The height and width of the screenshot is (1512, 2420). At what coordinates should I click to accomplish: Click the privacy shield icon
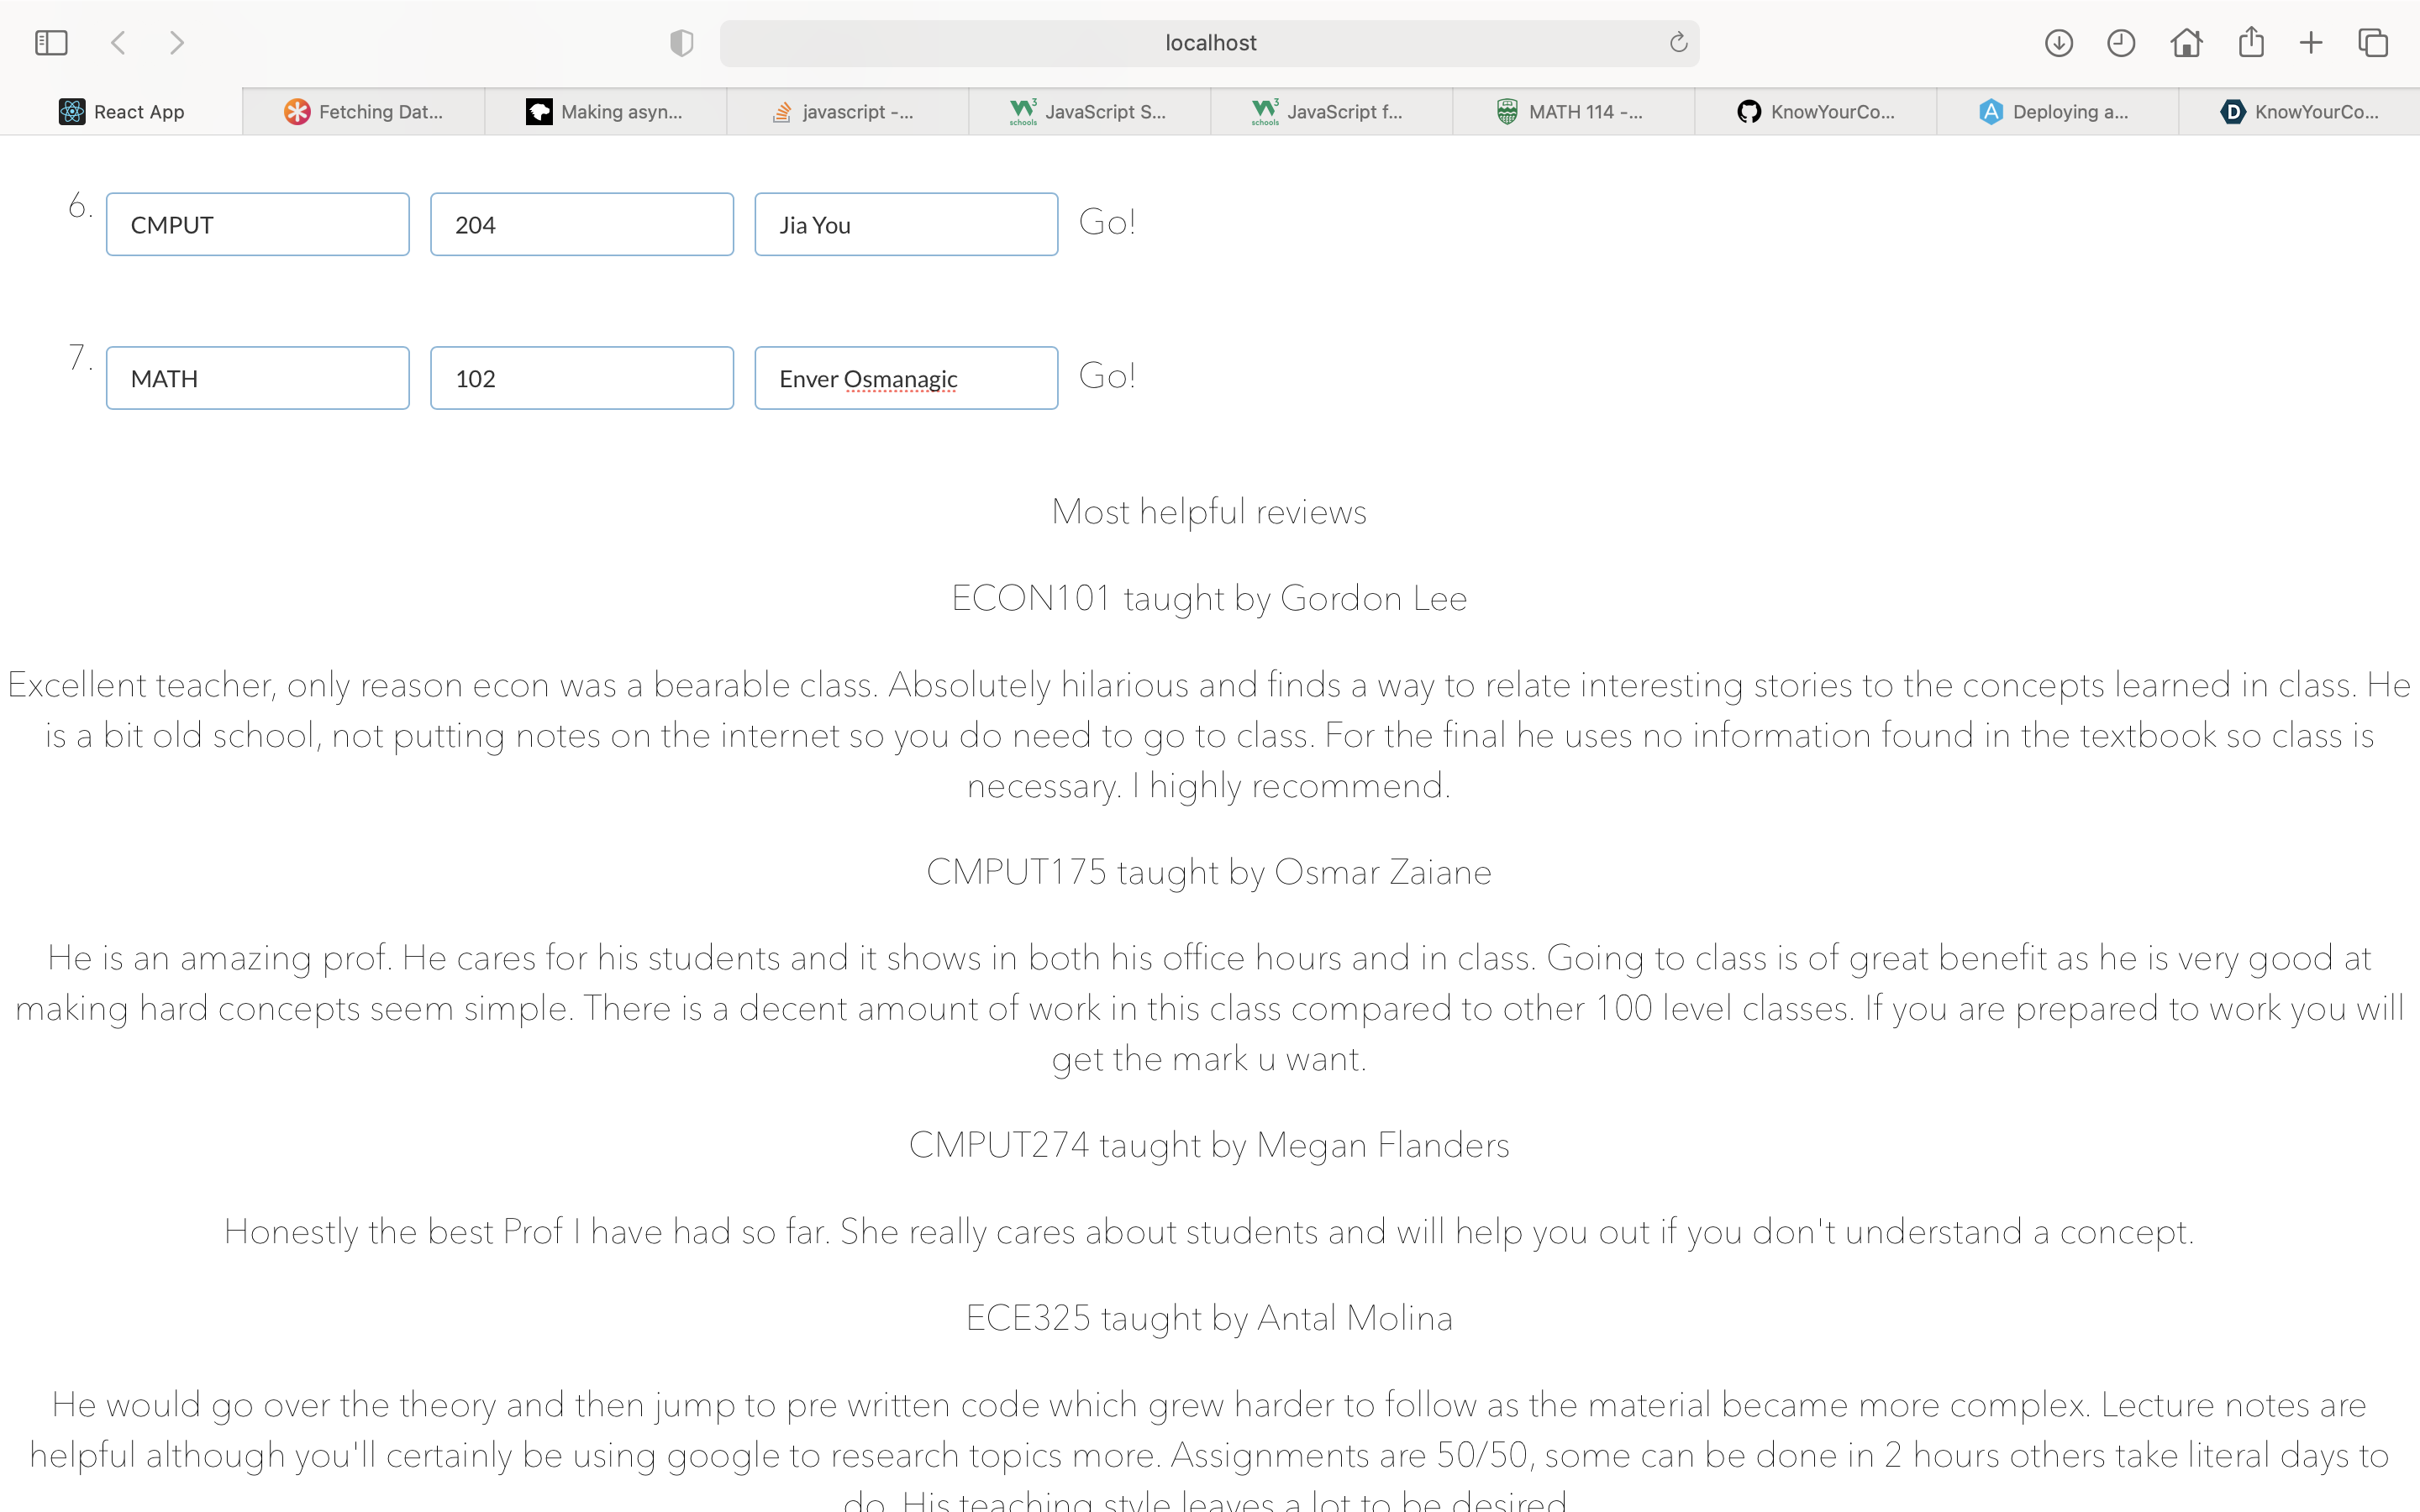pos(681,43)
